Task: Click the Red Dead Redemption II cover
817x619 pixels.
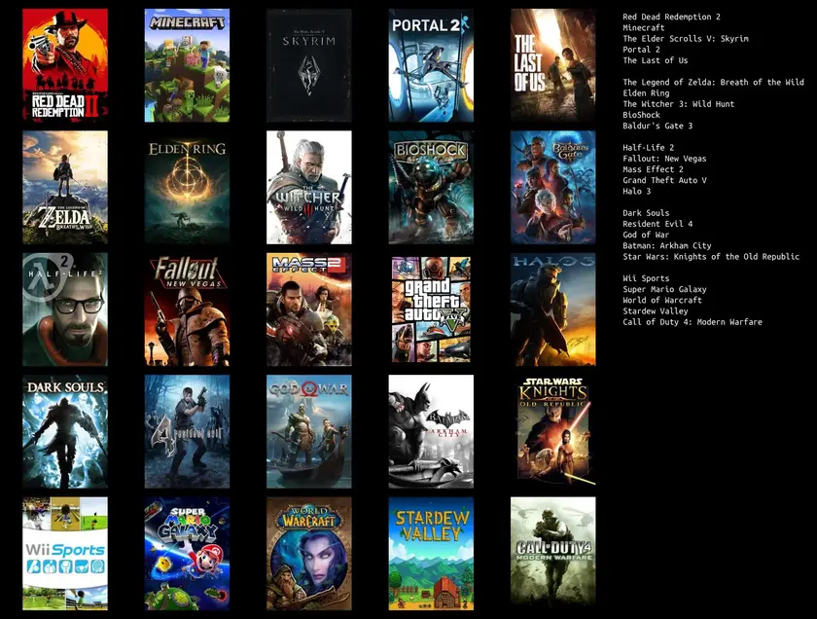Action: point(65,65)
